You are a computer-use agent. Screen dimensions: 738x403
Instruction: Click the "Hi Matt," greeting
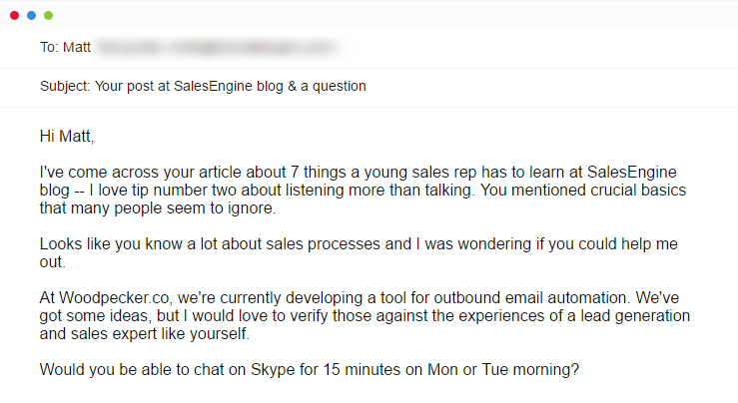point(67,135)
